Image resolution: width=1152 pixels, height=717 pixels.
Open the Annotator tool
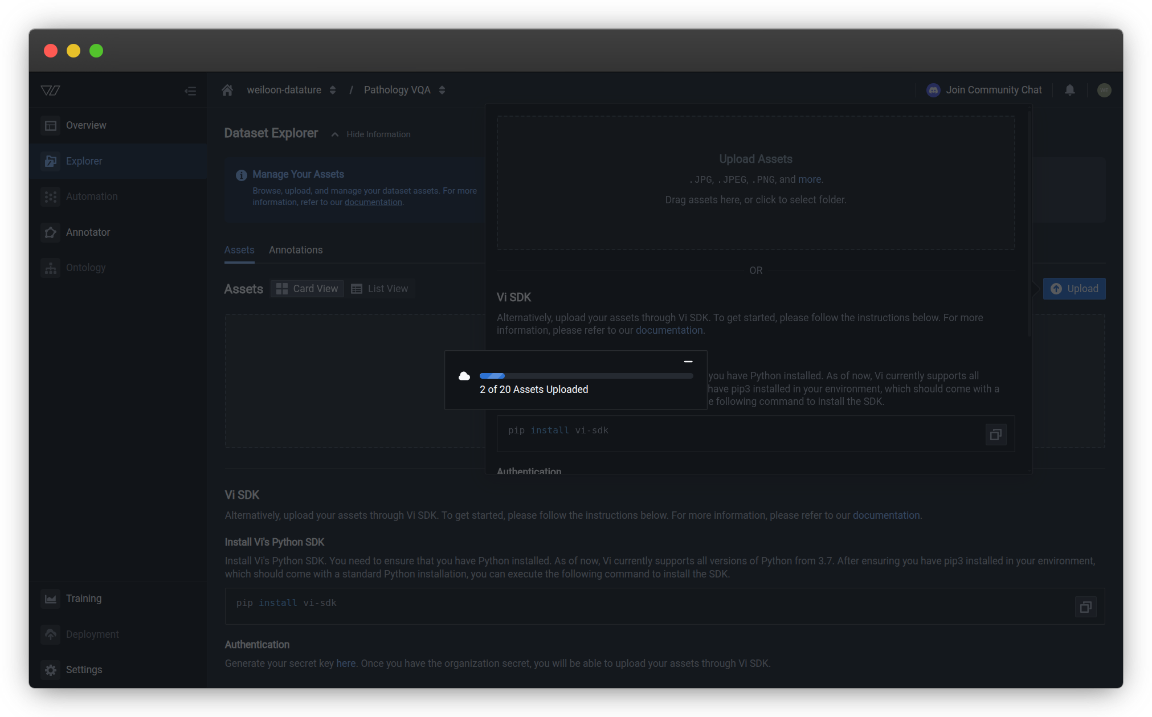click(88, 232)
